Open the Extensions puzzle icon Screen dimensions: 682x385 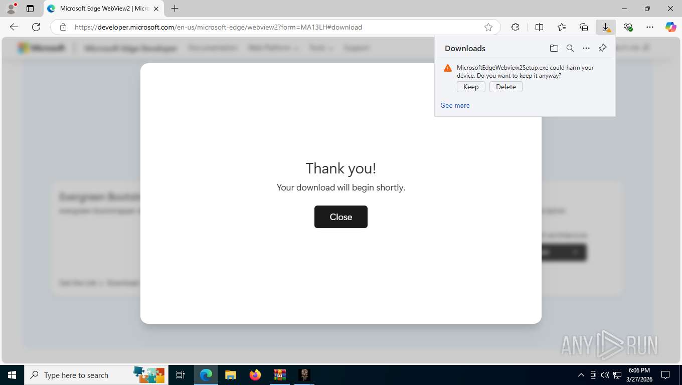tap(515, 27)
